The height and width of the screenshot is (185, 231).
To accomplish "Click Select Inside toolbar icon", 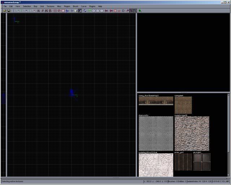I will coord(50,10).
